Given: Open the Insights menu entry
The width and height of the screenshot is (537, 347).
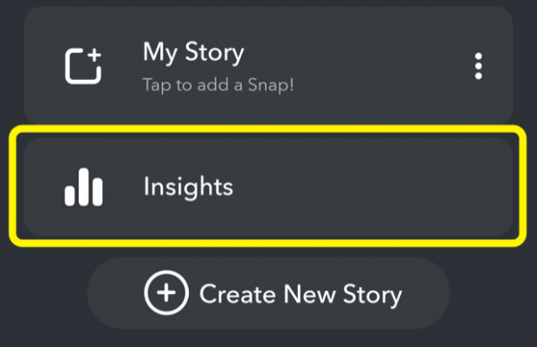Looking at the screenshot, I should click(x=268, y=187).
